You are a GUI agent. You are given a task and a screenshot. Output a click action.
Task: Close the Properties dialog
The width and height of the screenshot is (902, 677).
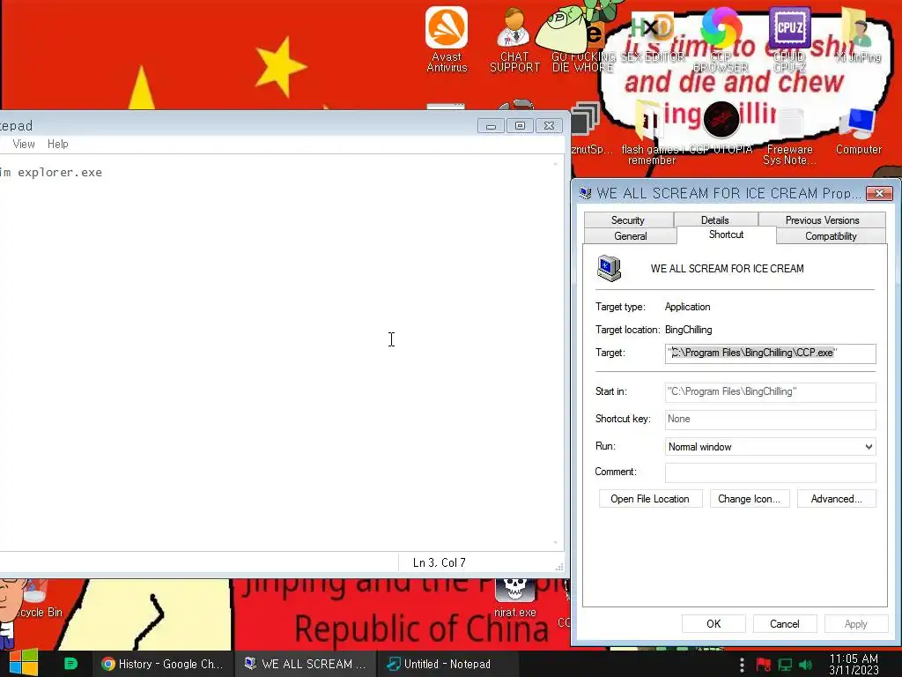pyautogui.click(x=879, y=193)
